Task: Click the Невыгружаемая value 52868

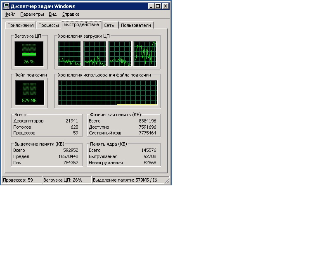Action: click(150, 163)
